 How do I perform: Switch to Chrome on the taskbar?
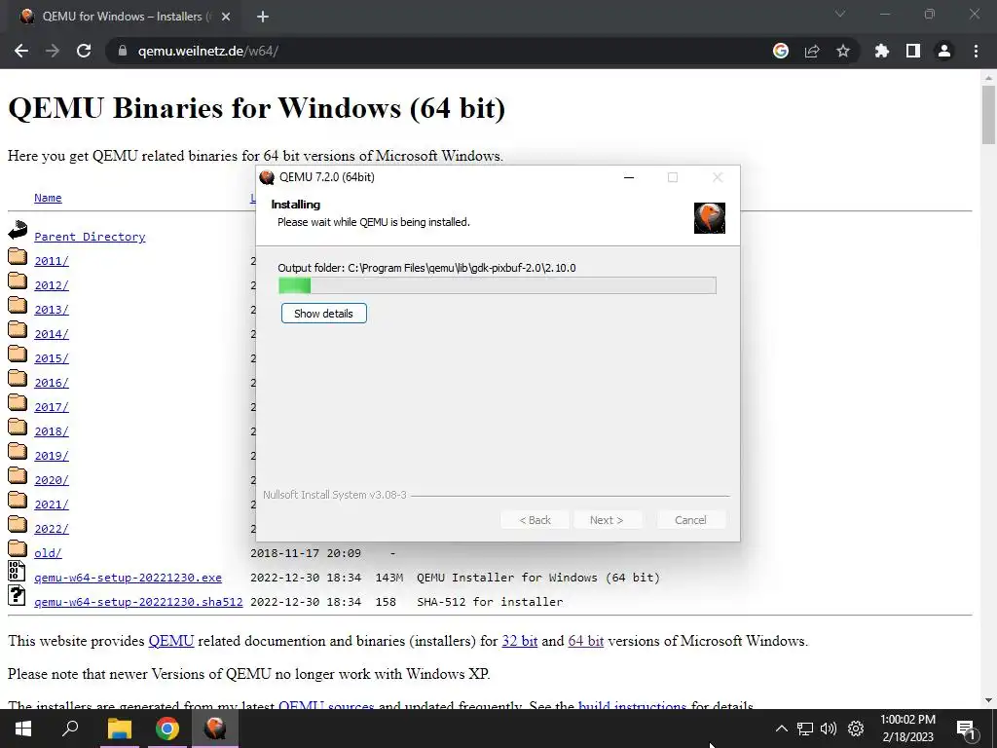click(167, 729)
